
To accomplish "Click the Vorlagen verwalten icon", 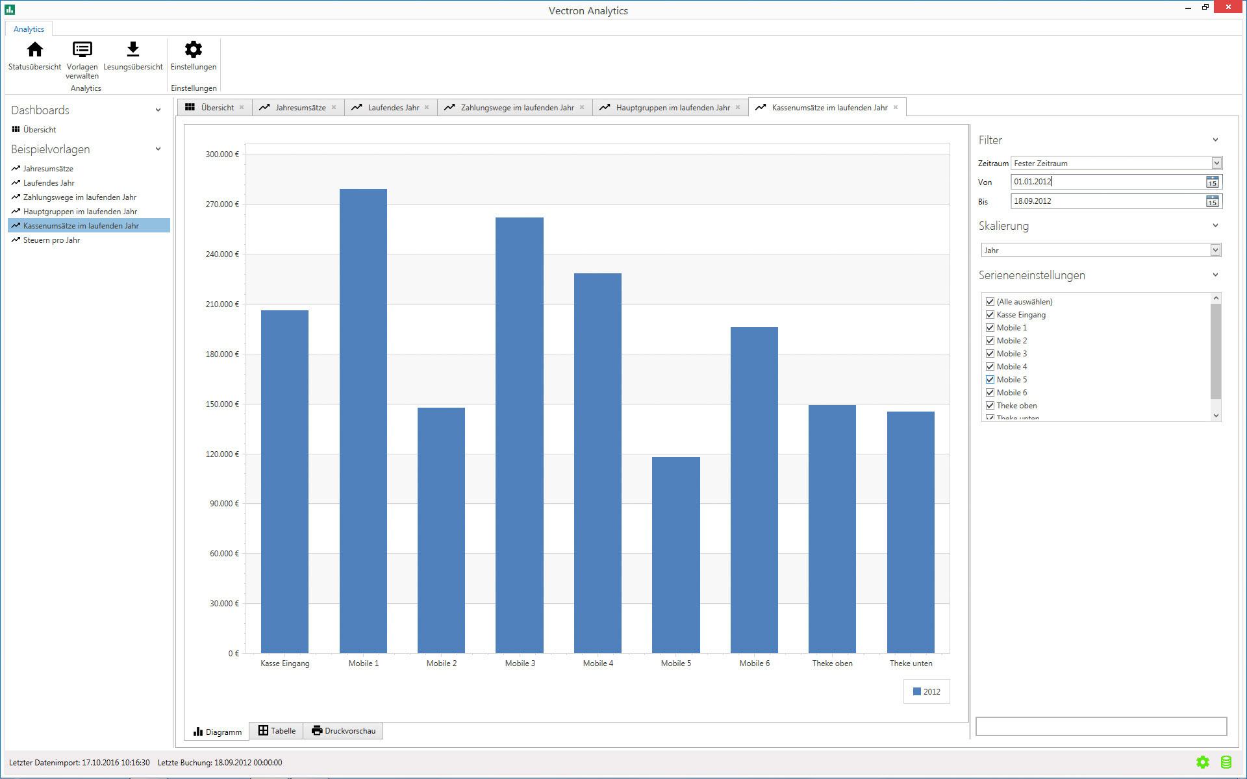I will coord(82,50).
